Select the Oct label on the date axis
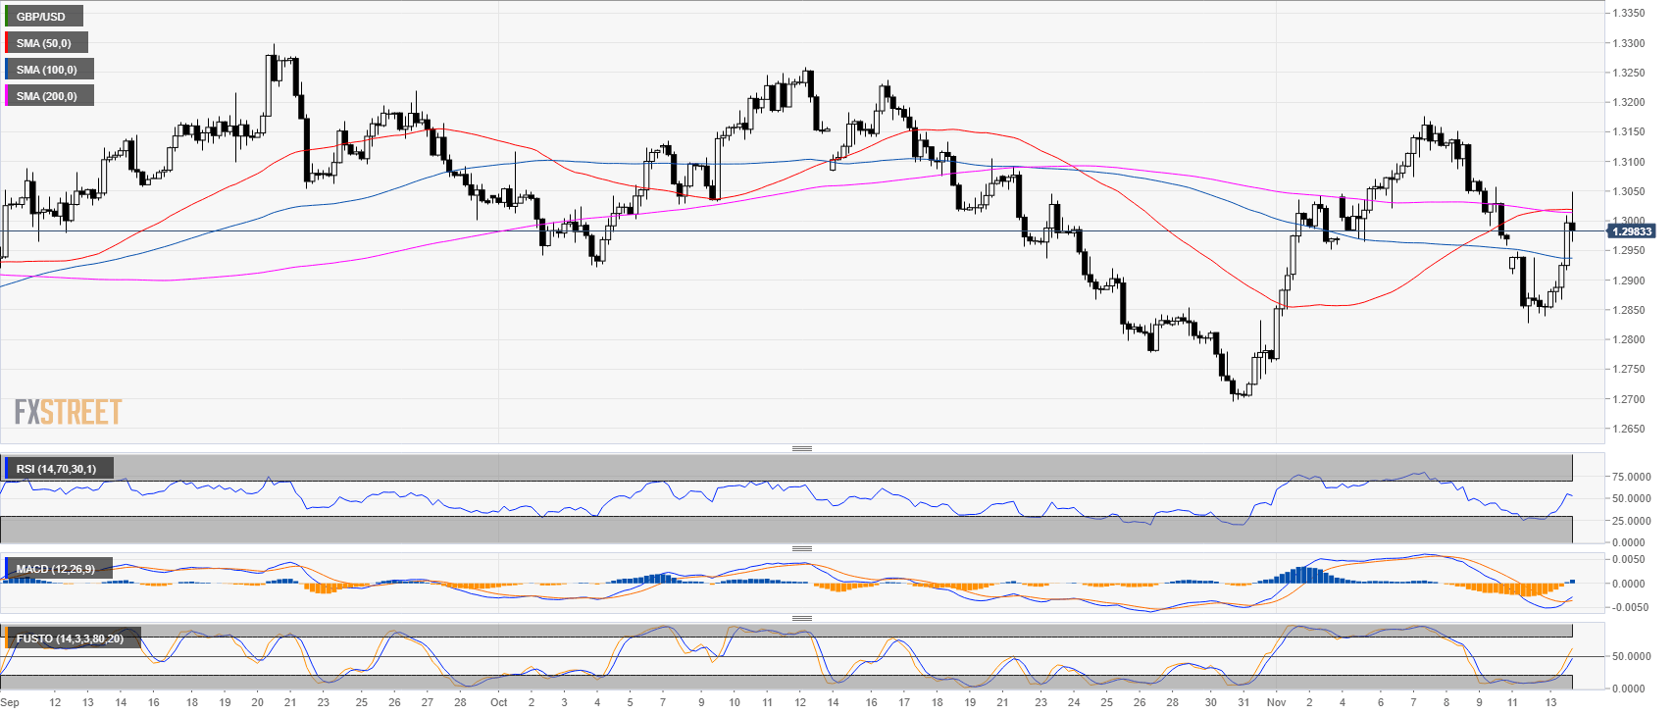This screenshot has width=1674, height=715. pos(498,702)
